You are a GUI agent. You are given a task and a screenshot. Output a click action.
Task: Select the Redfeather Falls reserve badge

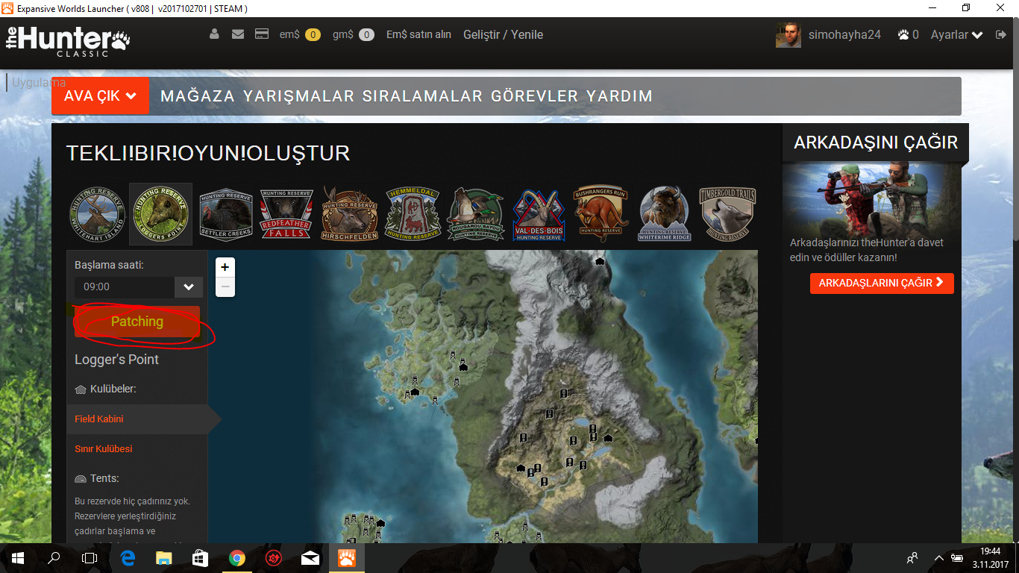coord(286,215)
